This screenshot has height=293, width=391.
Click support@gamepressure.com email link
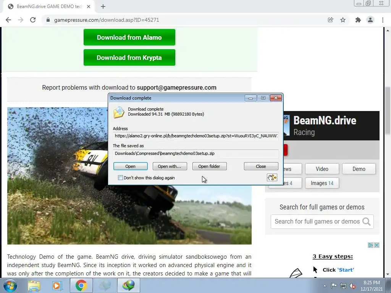coord(176,88)
